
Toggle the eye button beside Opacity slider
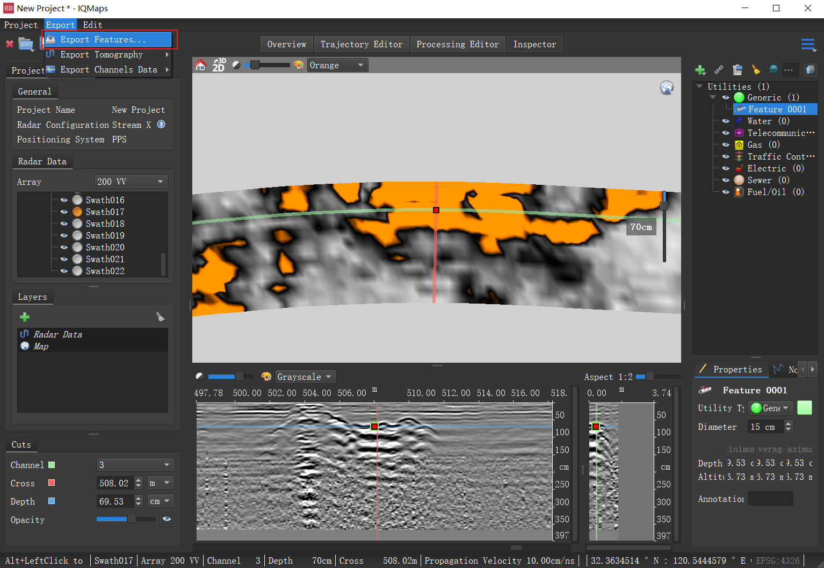167,519
